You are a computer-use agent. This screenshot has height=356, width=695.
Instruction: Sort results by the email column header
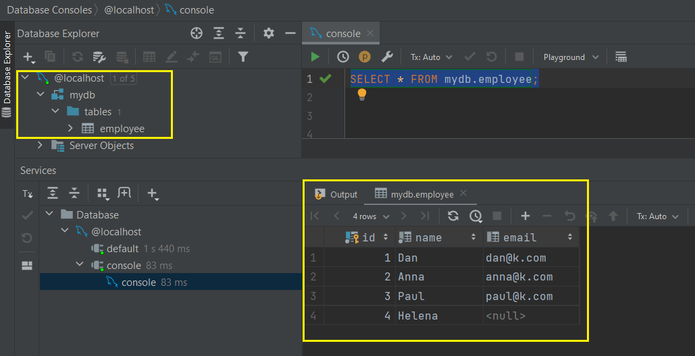(x=531, y=237)
